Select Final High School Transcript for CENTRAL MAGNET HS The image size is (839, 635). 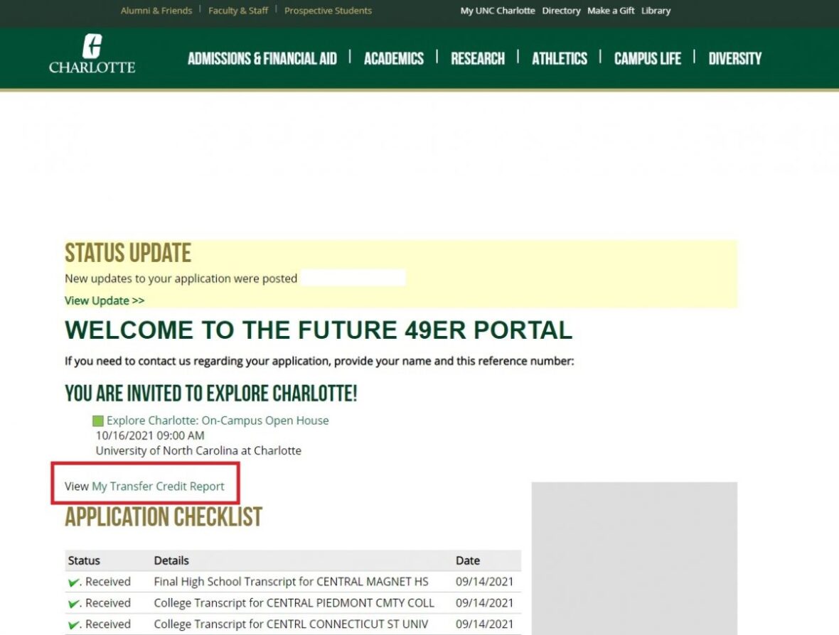coord(291,582)
